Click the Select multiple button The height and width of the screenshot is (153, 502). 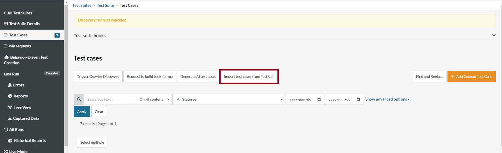pos(92,142)
